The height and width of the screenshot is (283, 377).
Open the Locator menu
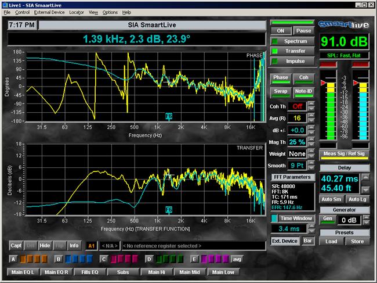tap(77, 12)
